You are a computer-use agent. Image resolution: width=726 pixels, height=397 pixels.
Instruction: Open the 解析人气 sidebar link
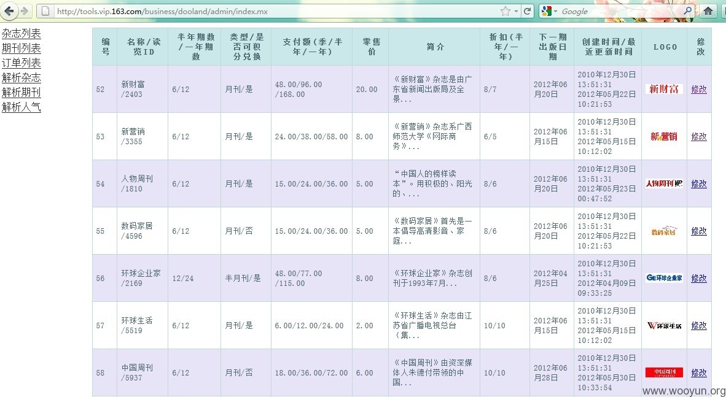click(21, 107)
